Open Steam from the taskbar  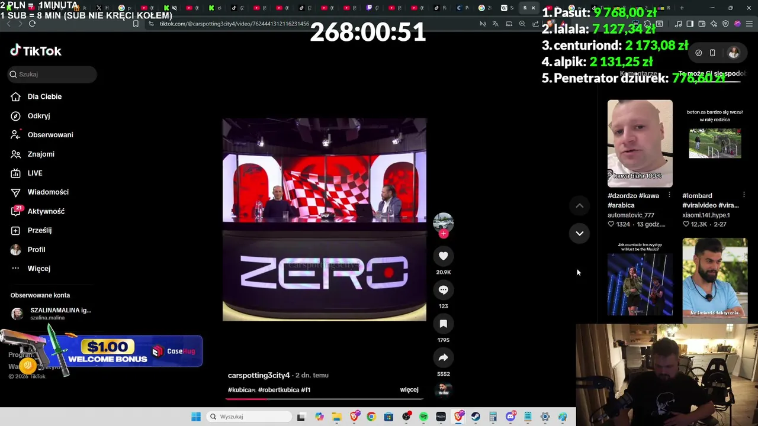[x=476, y=417]
